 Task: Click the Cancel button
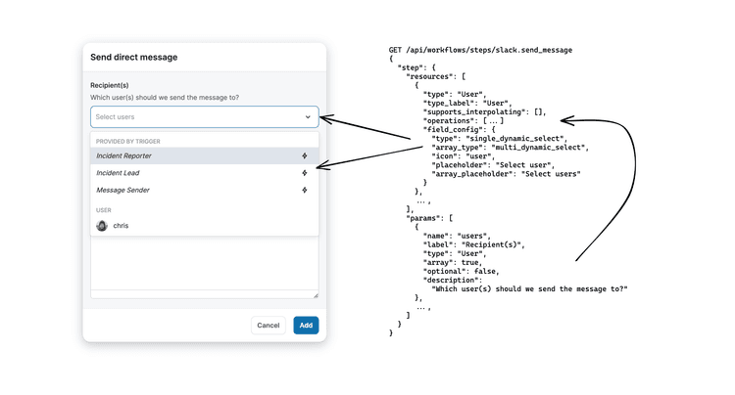tap(269, 326)
